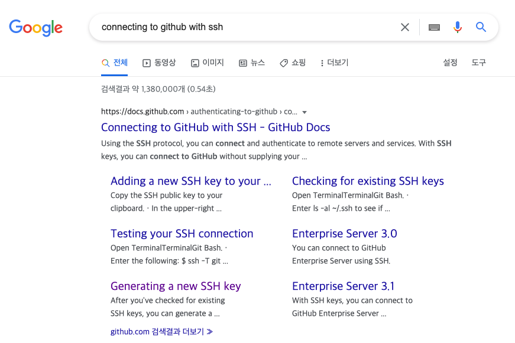This screenshot has width=515, height=343.
Task: Click the docs.github.com breadcrumb URL text
Action: 199,112
